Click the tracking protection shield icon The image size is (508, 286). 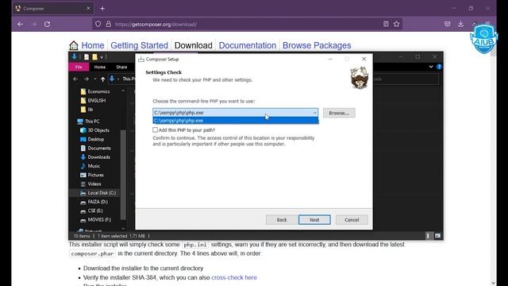(x=98, y=24)
